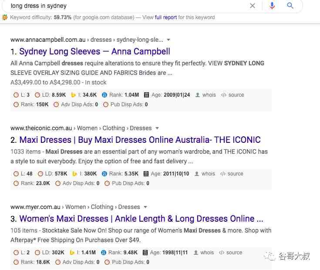Click Rank: 23.0K Semrush icon
This screenshot has height=270, width=320.
click(x=16, y=183)
